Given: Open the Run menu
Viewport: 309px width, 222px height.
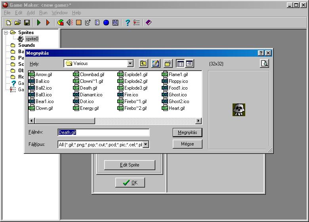Looking at the screenshot, I should tap(43, 13).
